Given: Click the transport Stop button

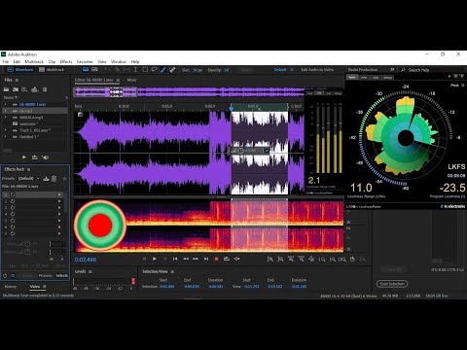Looking at the screenshot, I should (x=144, y=259).
